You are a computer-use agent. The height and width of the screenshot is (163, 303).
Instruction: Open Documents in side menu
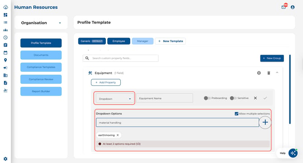(x=41, y=55)
